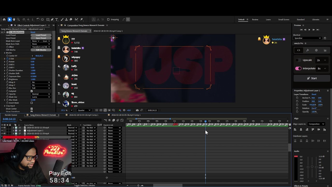The height and width of the screenshot is (187, 332).
Task: Select the Eraser tool
Action: click(71, 19)
